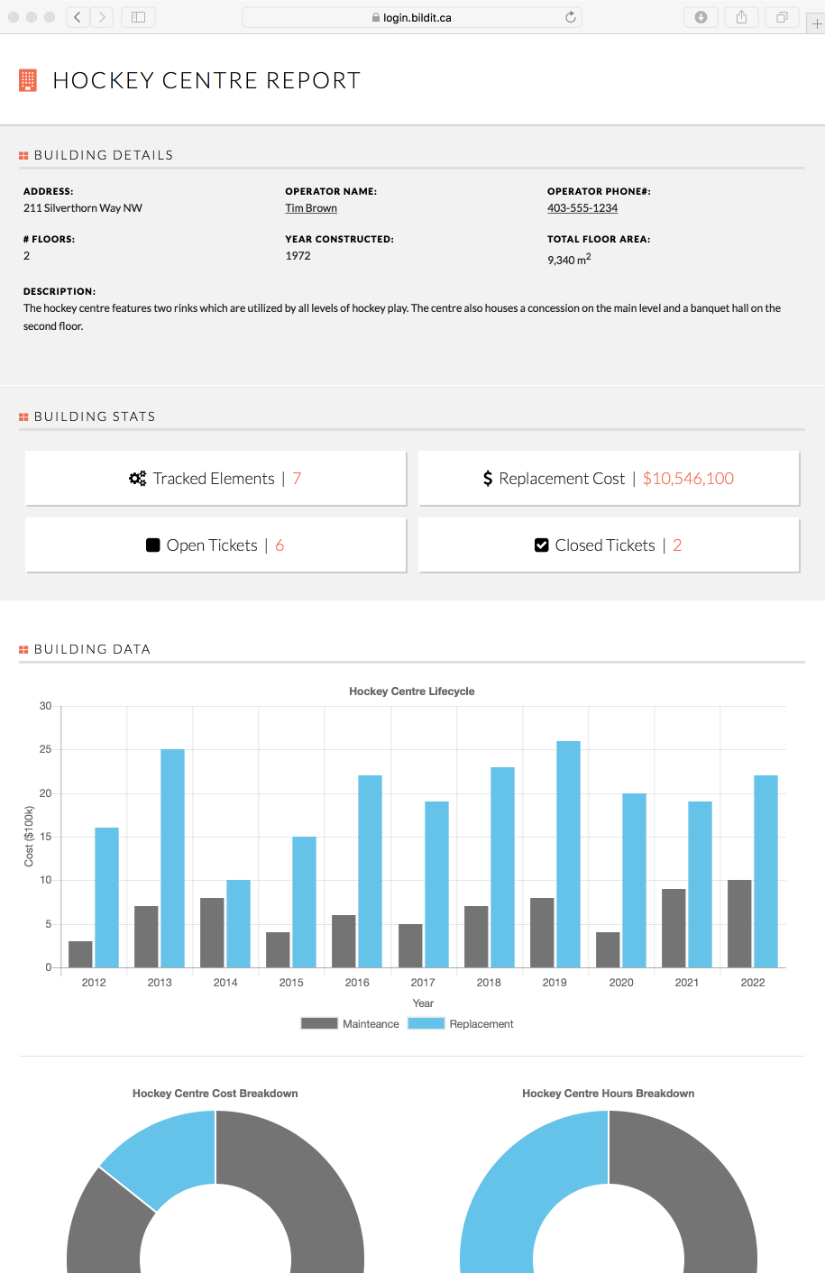Call the operator phone link 403-555-1234
825x1273 pixels.
(582, 208)
